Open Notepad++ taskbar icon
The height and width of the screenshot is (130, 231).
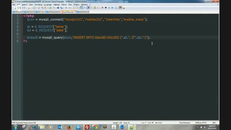[132, 127]
